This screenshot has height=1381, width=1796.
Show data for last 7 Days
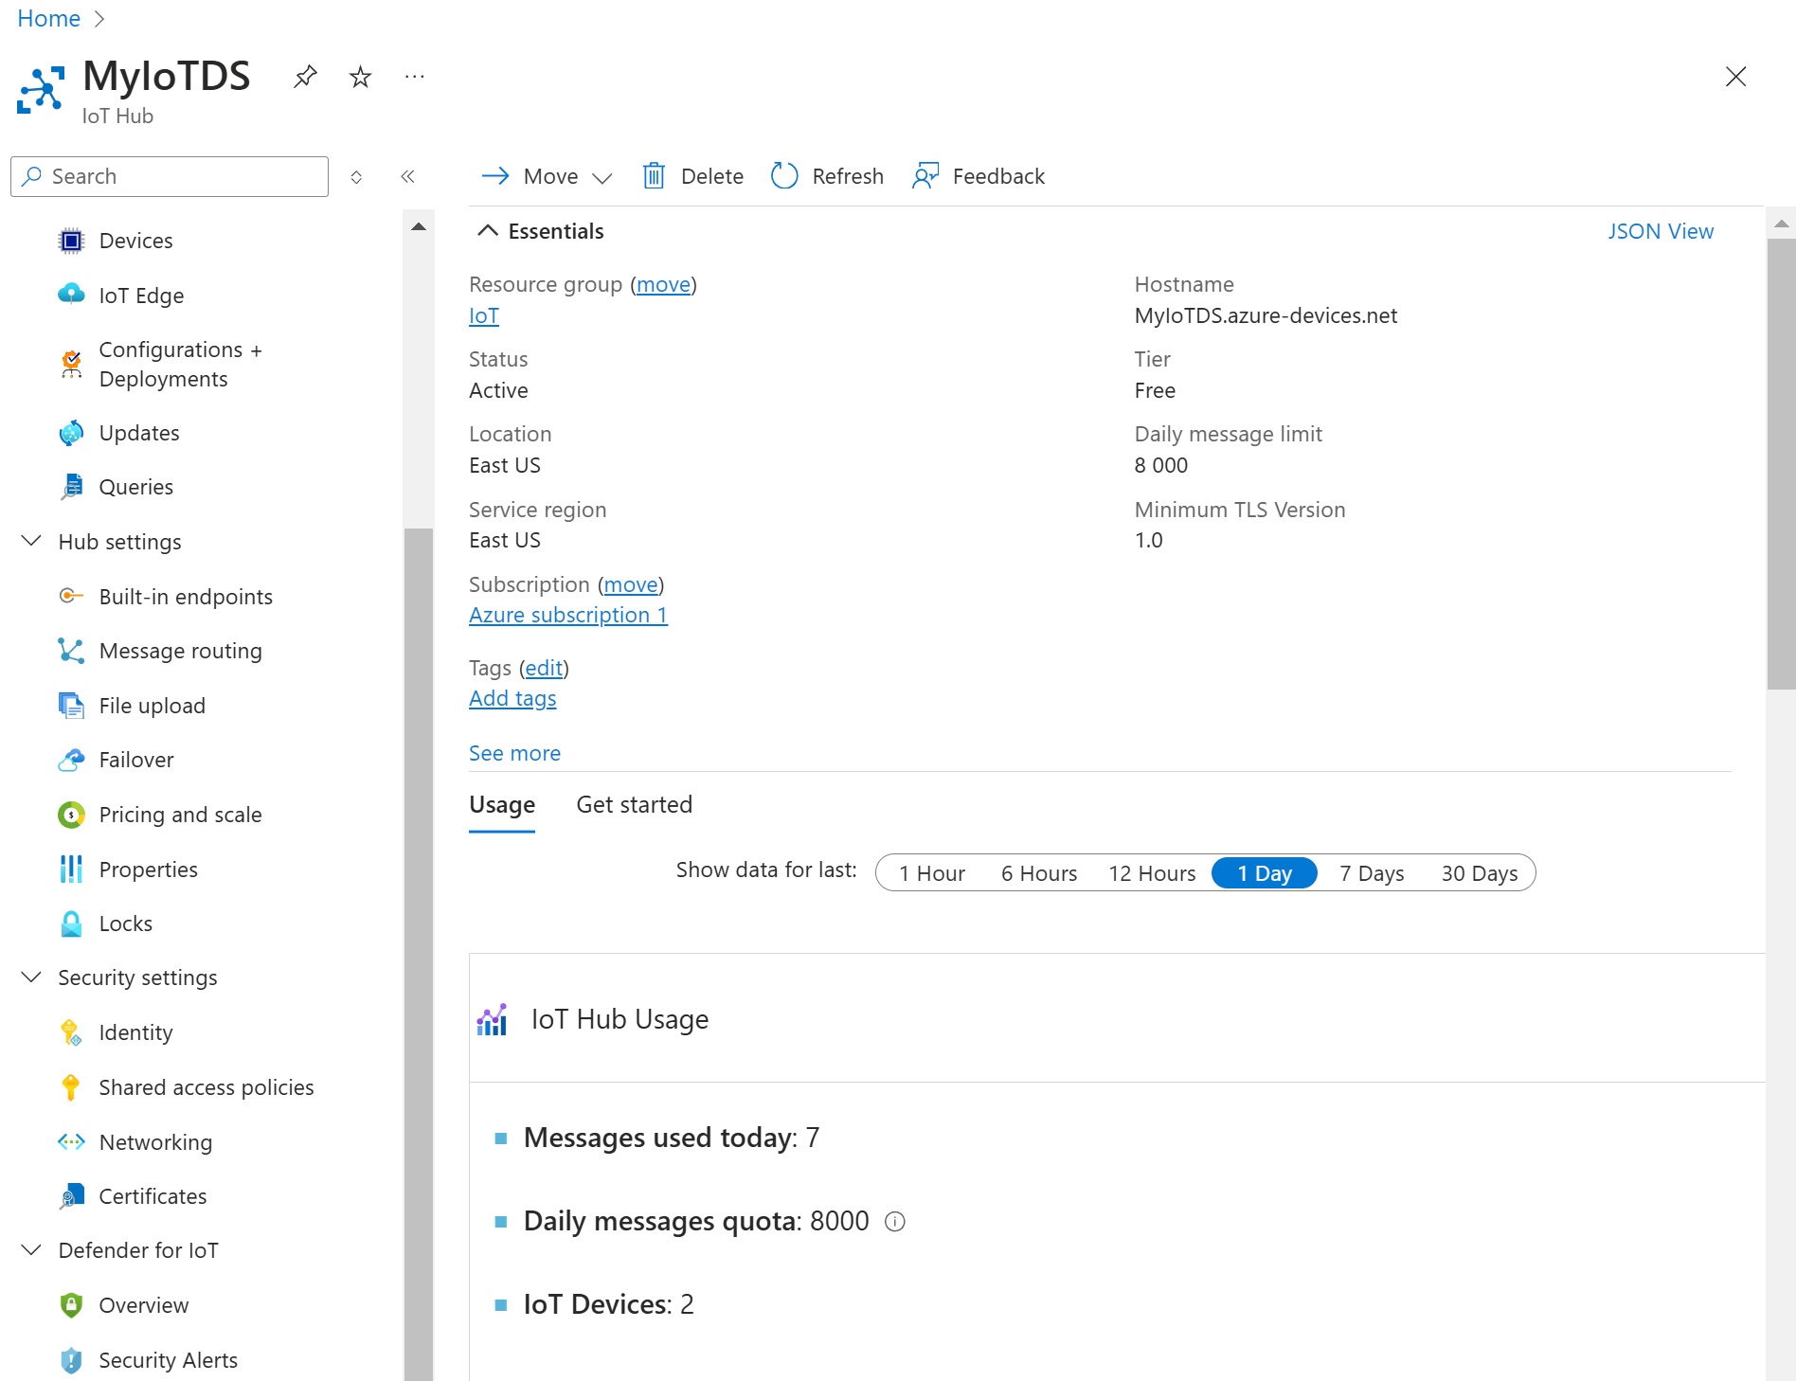(1372, 873)
